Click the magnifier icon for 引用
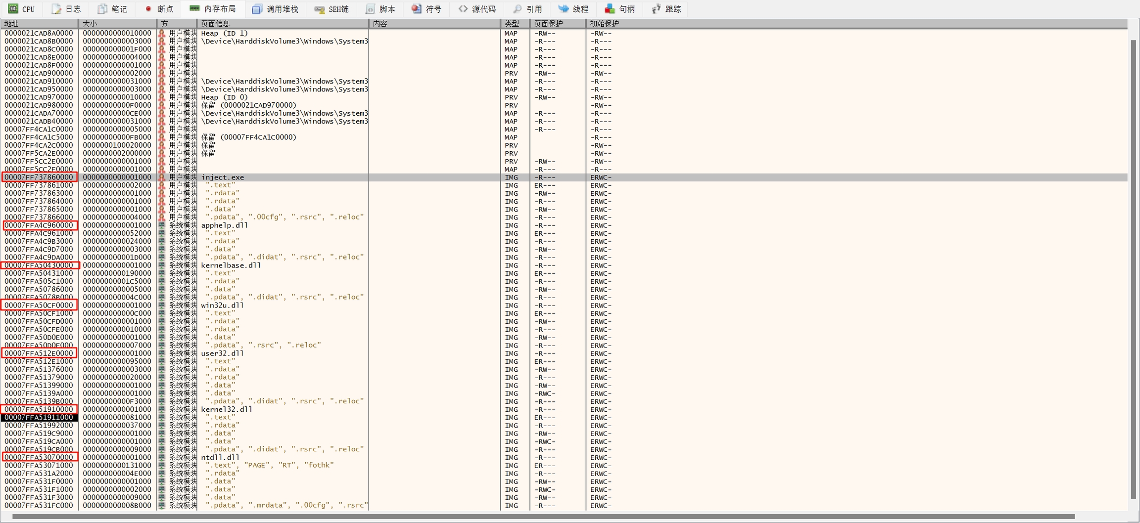This screenshot has height=523, width=1140. [517, 9]
